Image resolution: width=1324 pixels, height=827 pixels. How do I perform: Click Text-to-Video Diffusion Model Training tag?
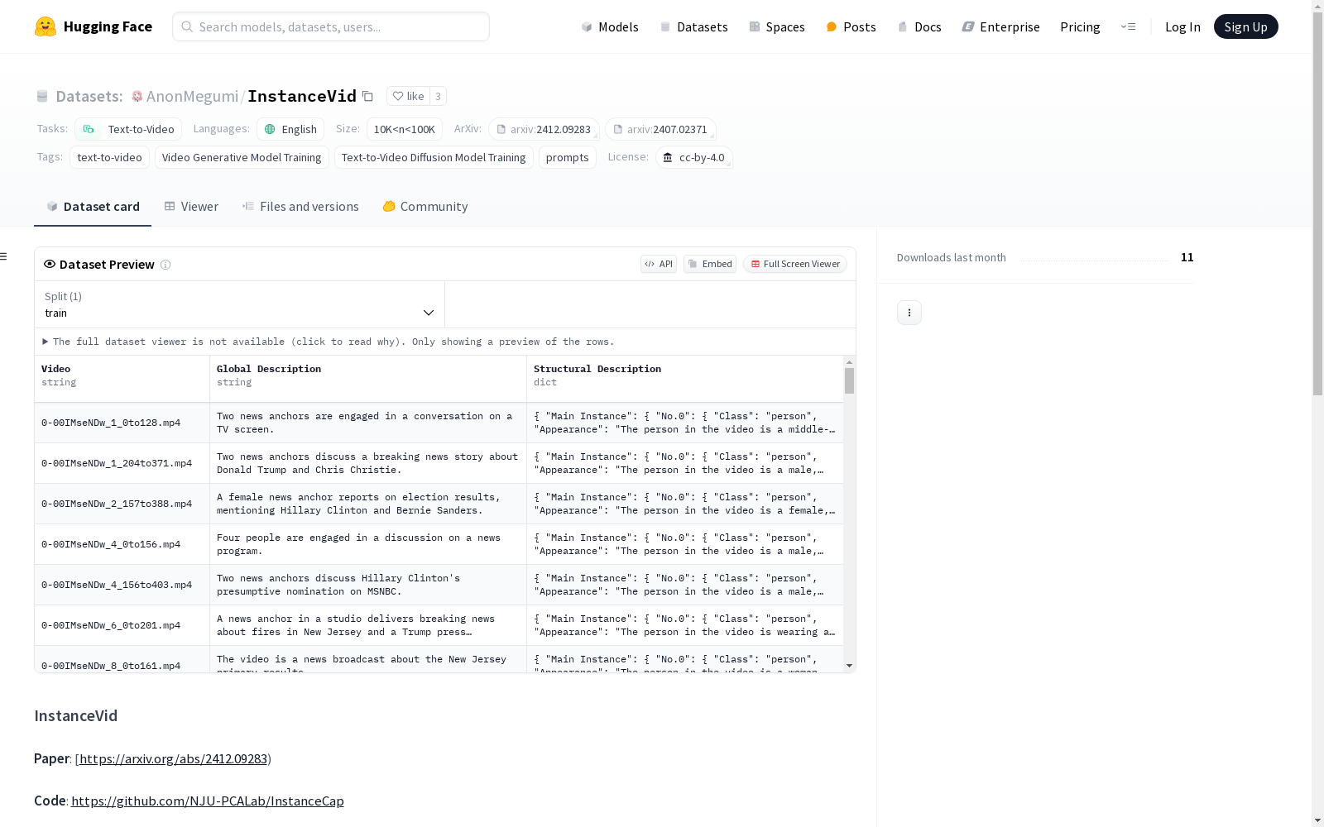(x=434, y=157)
